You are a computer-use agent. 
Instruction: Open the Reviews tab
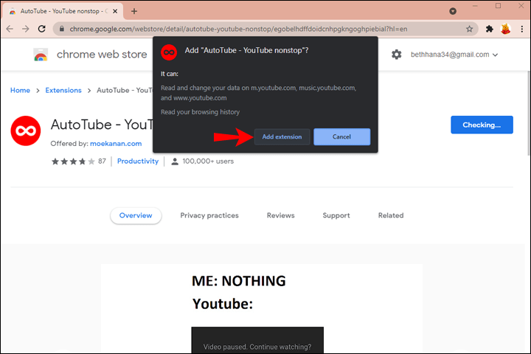pos(280,215)
